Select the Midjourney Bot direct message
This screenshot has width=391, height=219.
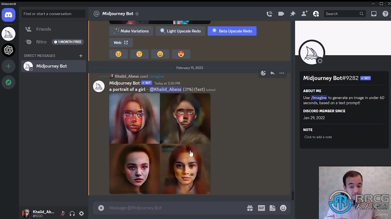[54, 66]
